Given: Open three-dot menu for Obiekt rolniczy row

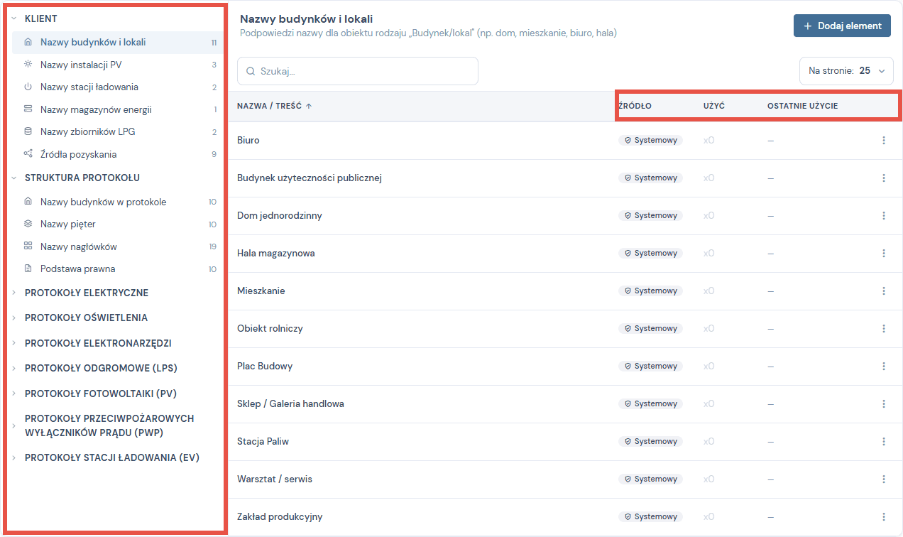Looking at the screenshot, I should [884, 329].
